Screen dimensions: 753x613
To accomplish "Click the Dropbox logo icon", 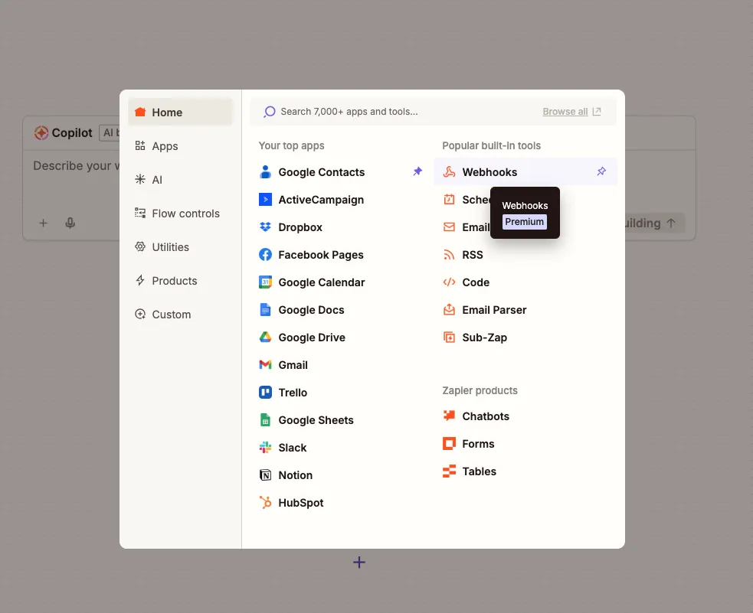I will coord(265,227).
